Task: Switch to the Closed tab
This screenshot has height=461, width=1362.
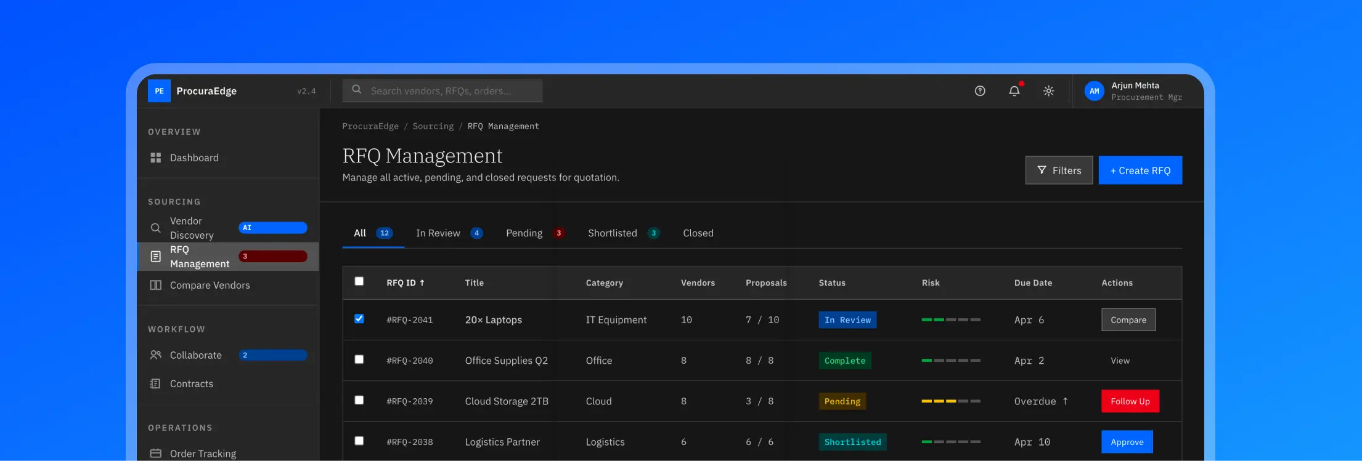Action: tap(698, 233)
